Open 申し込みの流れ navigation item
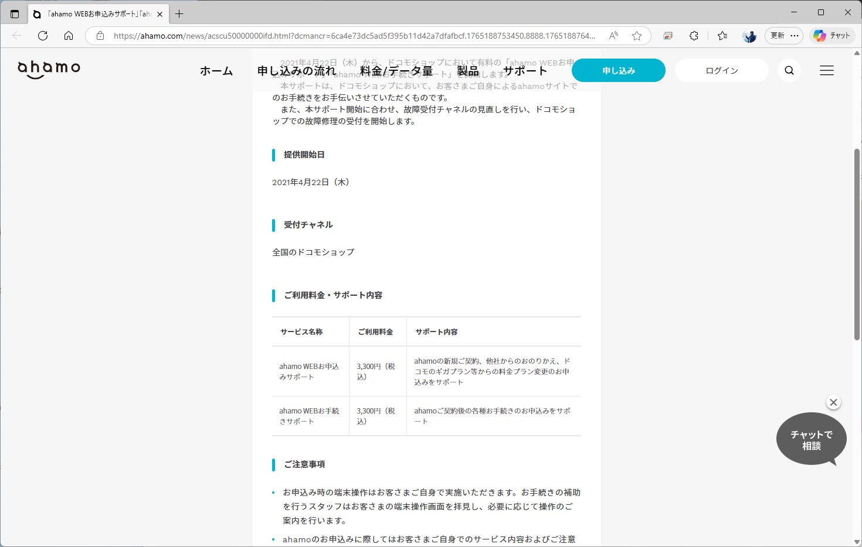Viewport: 862px width, 547px height. [x=297, y=71]
